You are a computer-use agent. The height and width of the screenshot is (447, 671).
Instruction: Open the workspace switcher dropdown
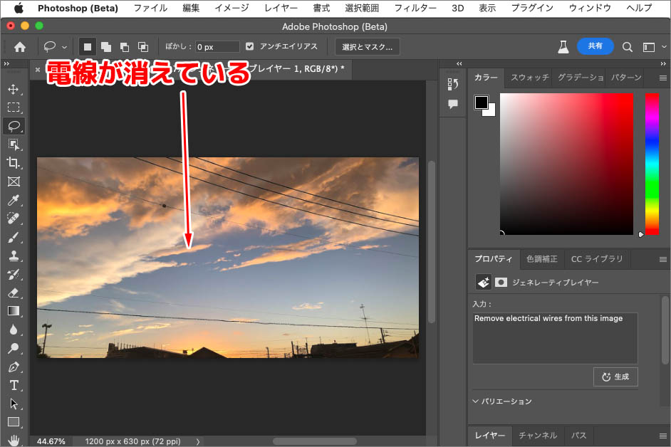[649, 46]
